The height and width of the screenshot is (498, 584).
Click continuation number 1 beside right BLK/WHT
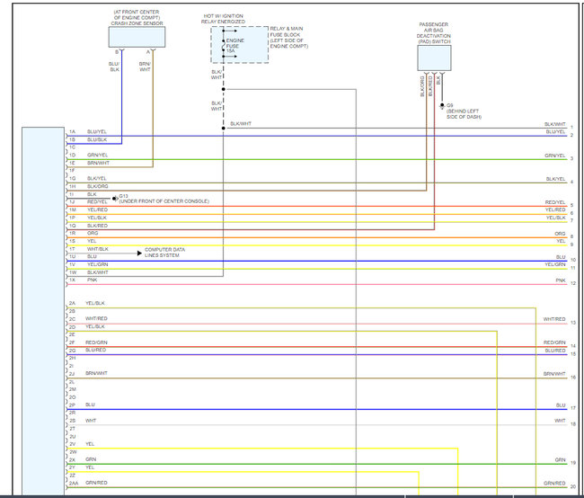571,127
